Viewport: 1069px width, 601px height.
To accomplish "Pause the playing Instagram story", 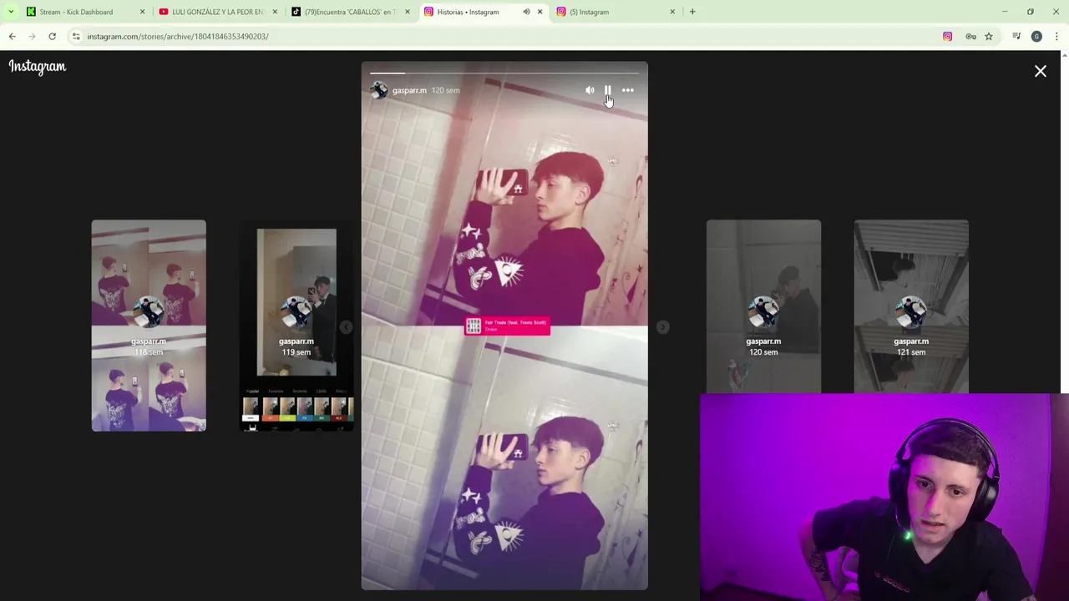I will (x=608, y=90).
